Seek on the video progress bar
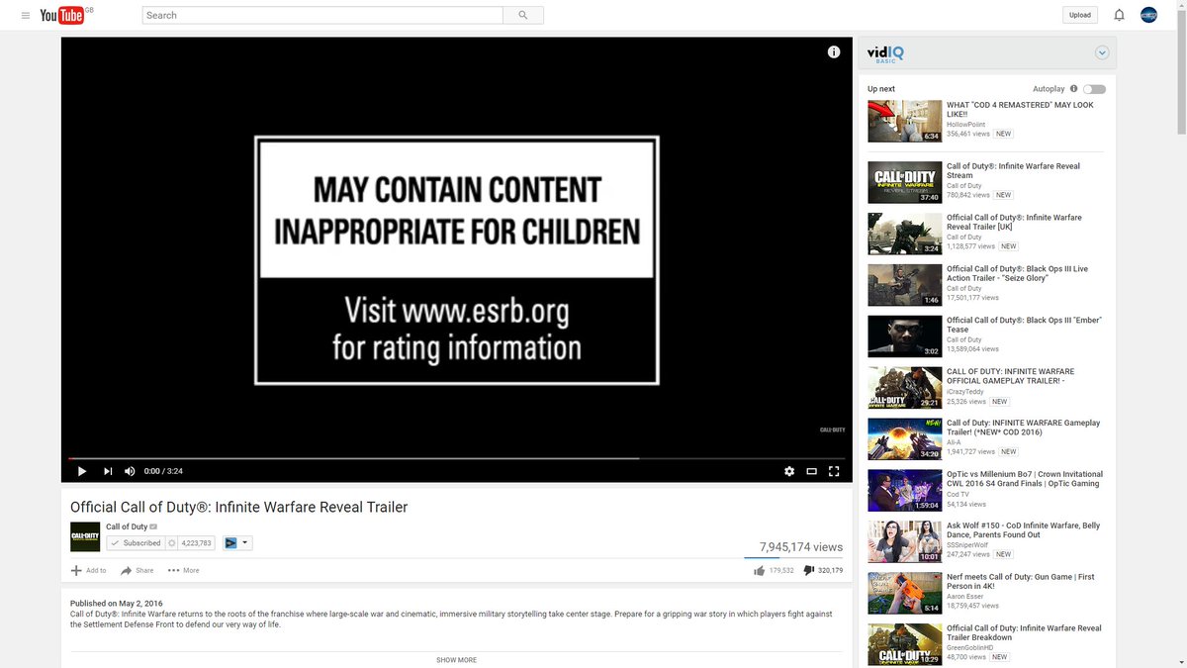The image size is (1187, 668). point(456,458)
